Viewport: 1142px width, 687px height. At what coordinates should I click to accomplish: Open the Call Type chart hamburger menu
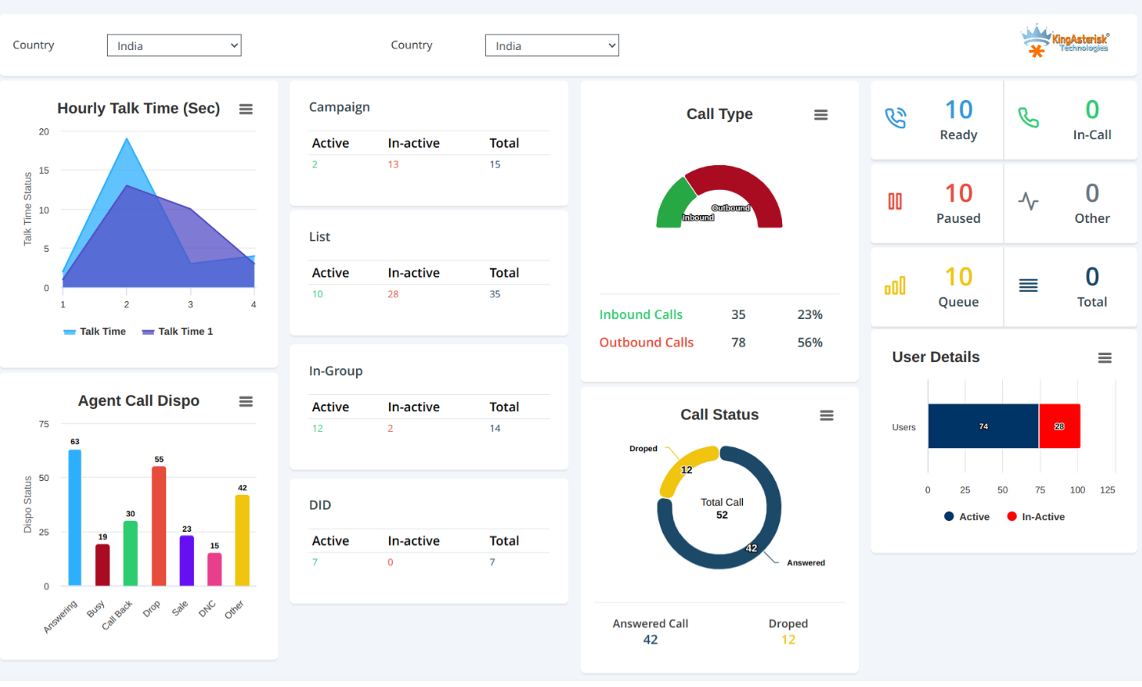click(821, 114)
